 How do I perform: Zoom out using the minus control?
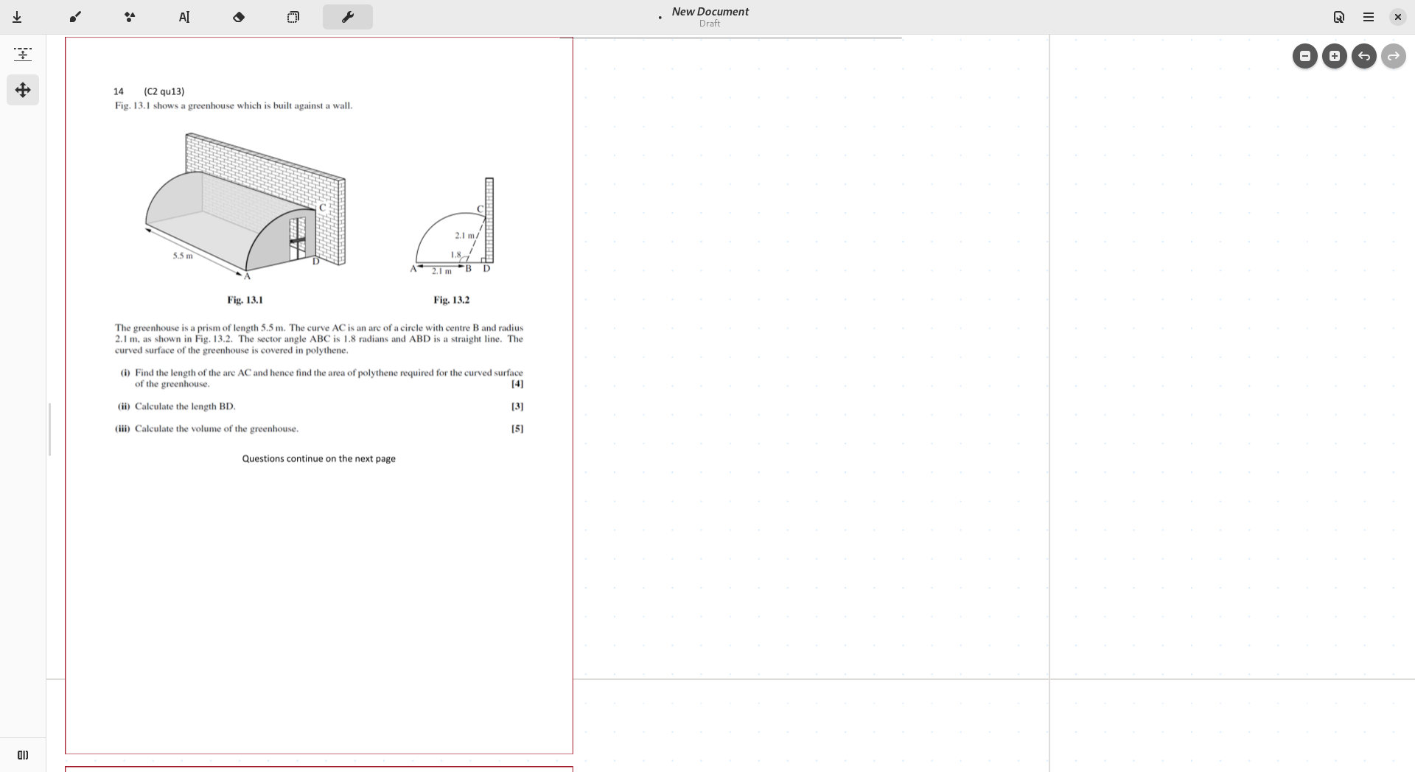tap(1305, 56)
